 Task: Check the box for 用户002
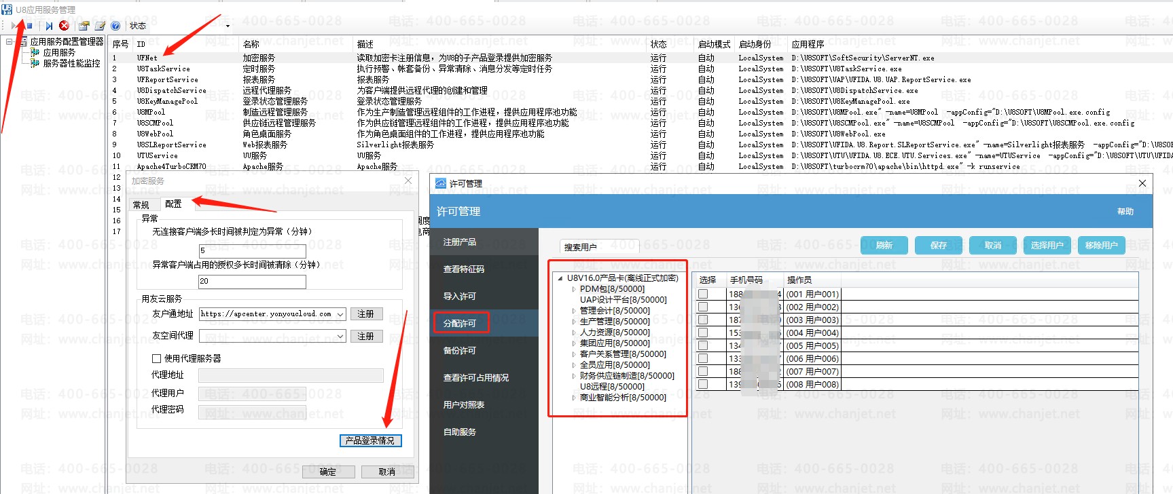click(x=703, y=307)
